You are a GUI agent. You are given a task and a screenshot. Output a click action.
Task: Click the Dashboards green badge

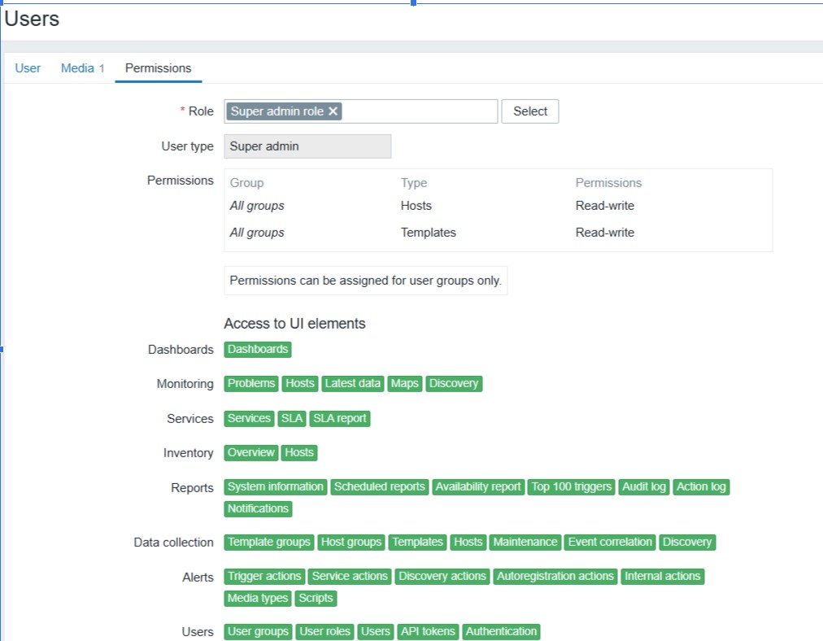click(258, 349)
